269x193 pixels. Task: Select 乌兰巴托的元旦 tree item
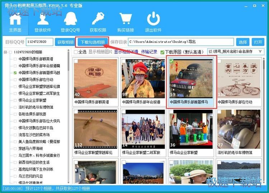point(30,176)
